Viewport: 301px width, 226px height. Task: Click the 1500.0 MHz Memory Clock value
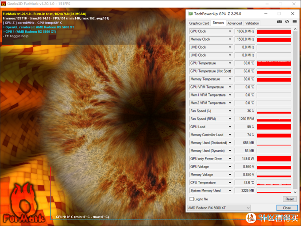[245, 39]
